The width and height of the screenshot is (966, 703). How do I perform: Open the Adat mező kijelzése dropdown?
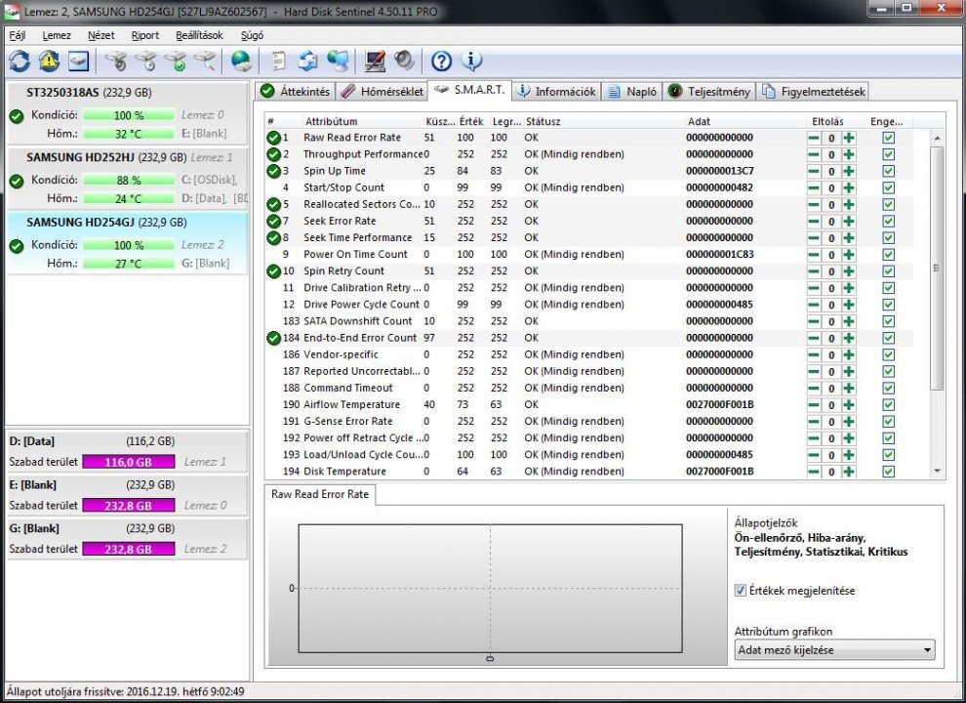(x=834, y=650)
